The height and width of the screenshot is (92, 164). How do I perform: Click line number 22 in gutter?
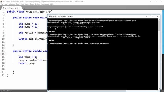point(3,75)
